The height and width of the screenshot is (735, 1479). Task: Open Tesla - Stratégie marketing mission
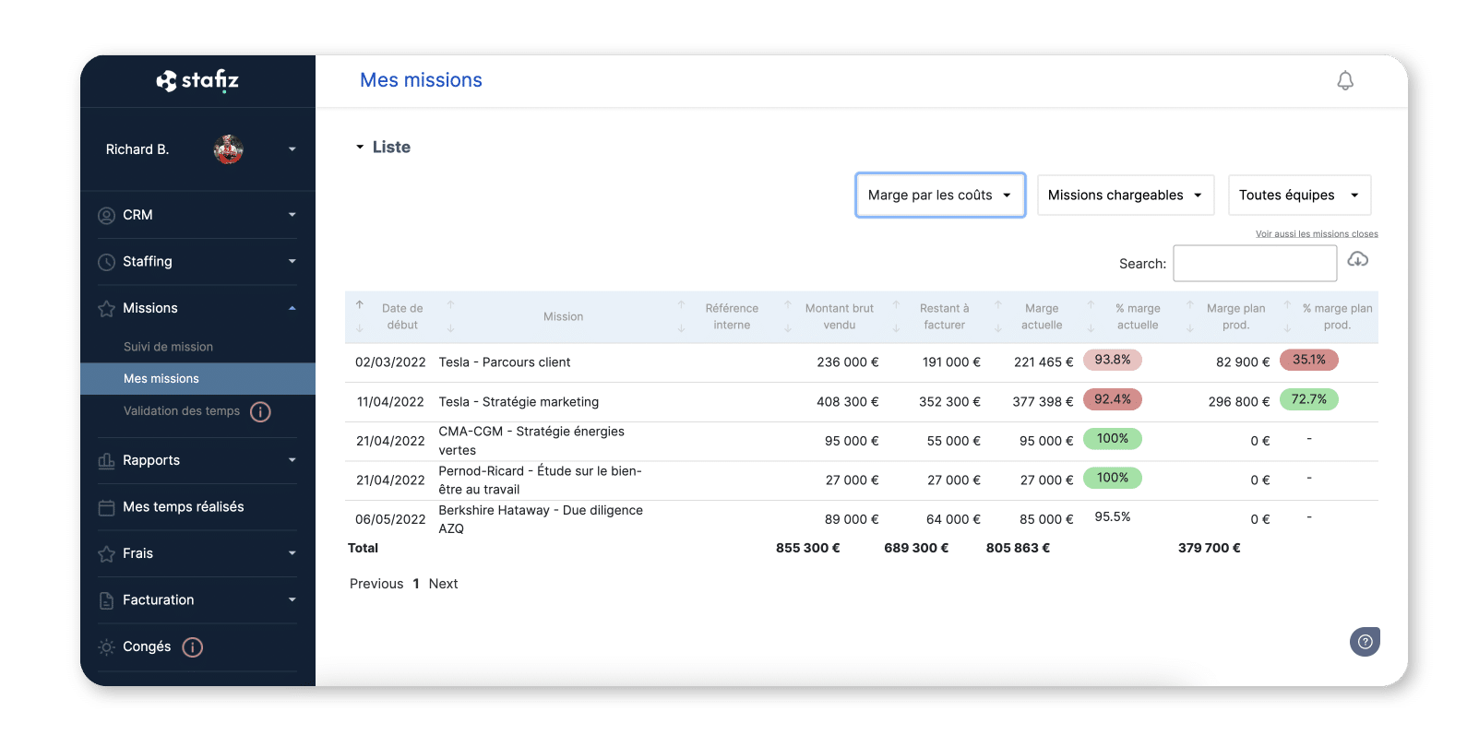point(519,402)
